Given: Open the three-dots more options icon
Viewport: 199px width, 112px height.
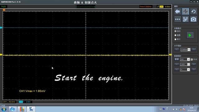Looking at the screenshot, I should pos(178,19).
